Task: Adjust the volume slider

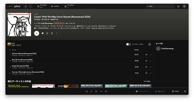Action: (x=143, y=91)
